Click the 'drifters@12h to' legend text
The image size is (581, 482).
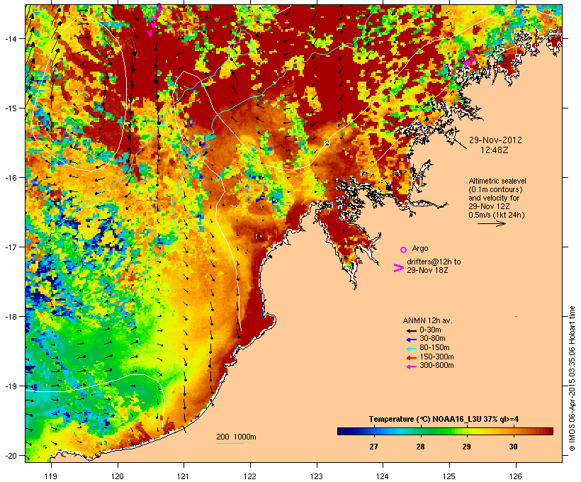[434, 262]
